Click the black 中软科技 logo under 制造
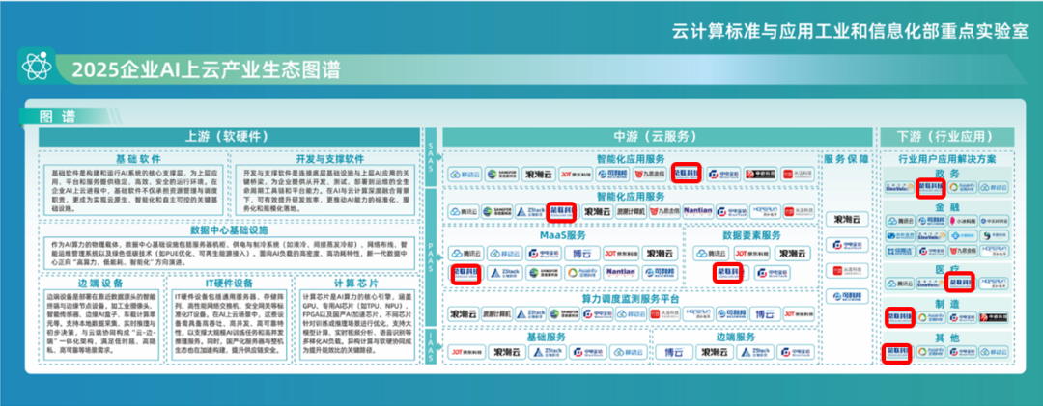The height and width of the screenshot is (406, 1043). (994, 317)
